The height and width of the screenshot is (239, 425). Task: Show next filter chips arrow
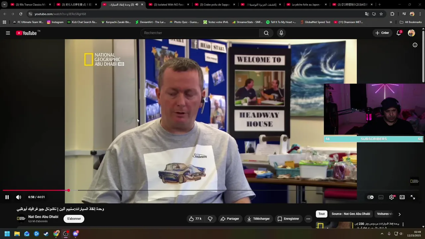[x=399, y=214]
